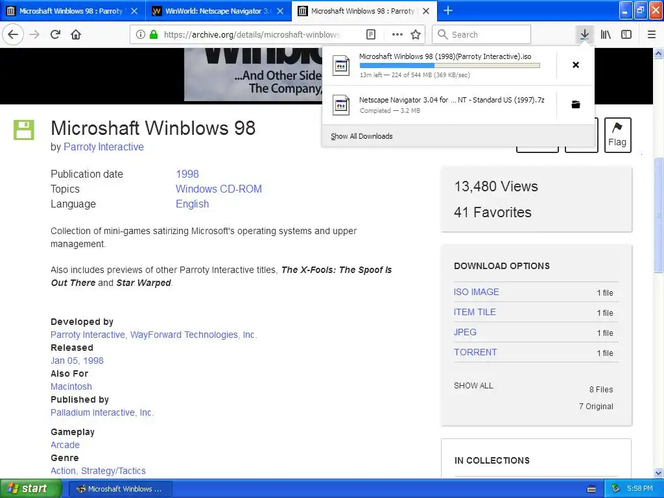Viewport: 664px width, 498px height.
Task: Open the developer Parroty Interactive, WayForward link
Action: point(154,335)
